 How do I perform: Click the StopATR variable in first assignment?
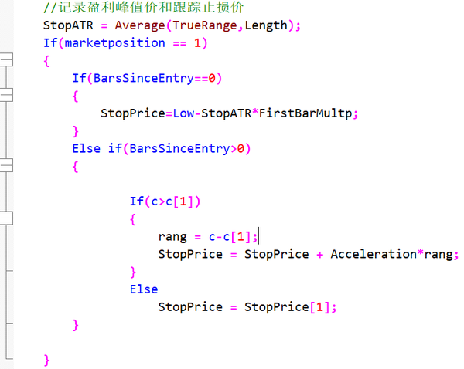click(68, 25)
